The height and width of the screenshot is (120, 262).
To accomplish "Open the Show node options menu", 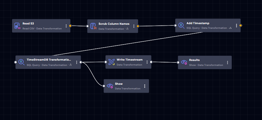I will (x=145, y=86).
